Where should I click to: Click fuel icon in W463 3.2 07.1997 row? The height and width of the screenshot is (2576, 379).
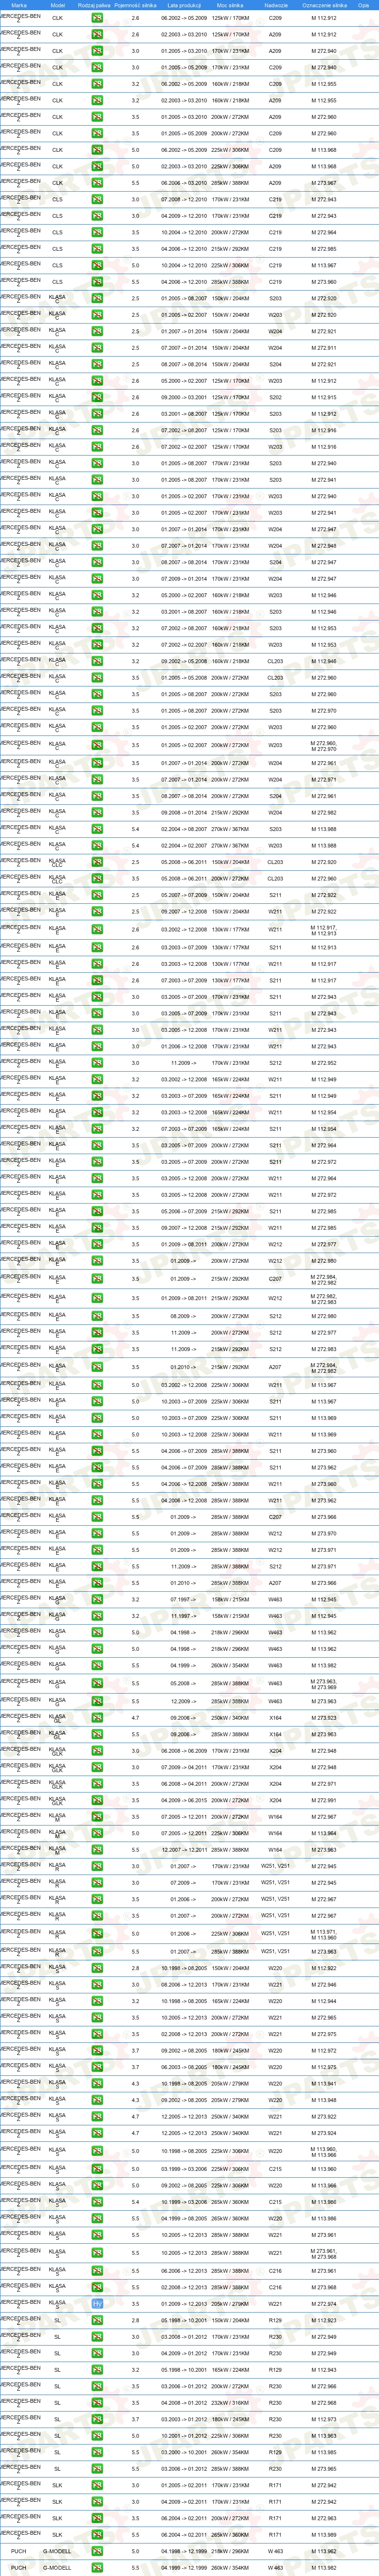pos(97,1599)
